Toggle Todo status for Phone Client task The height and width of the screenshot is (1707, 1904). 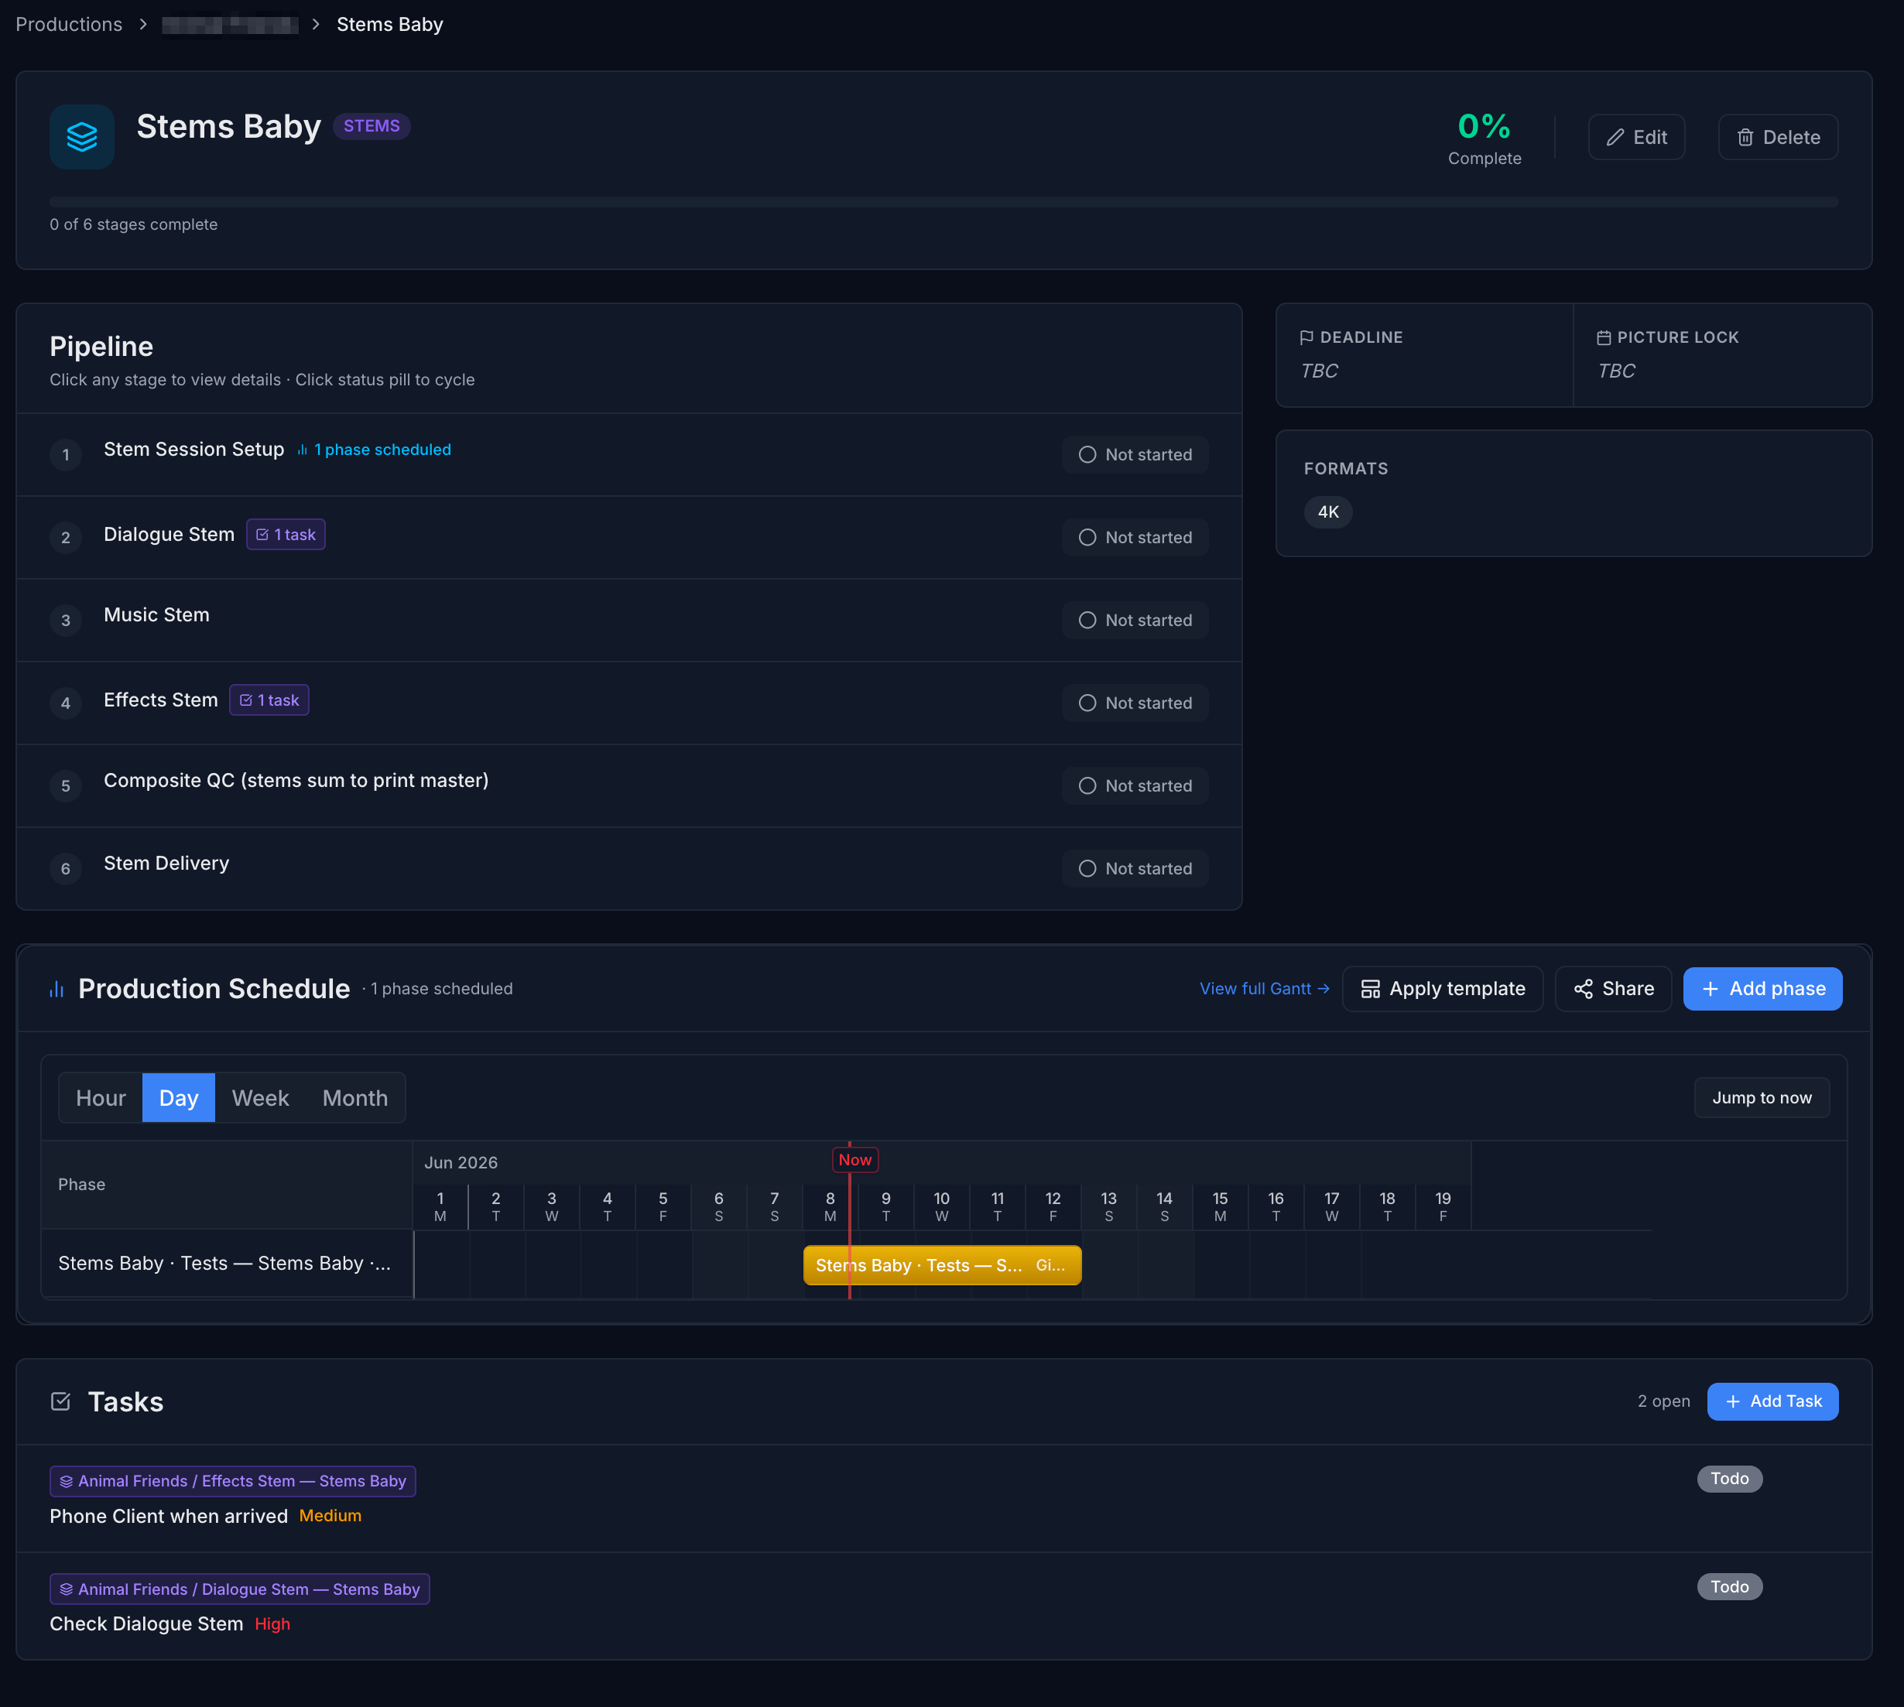coord(1730,1478)
